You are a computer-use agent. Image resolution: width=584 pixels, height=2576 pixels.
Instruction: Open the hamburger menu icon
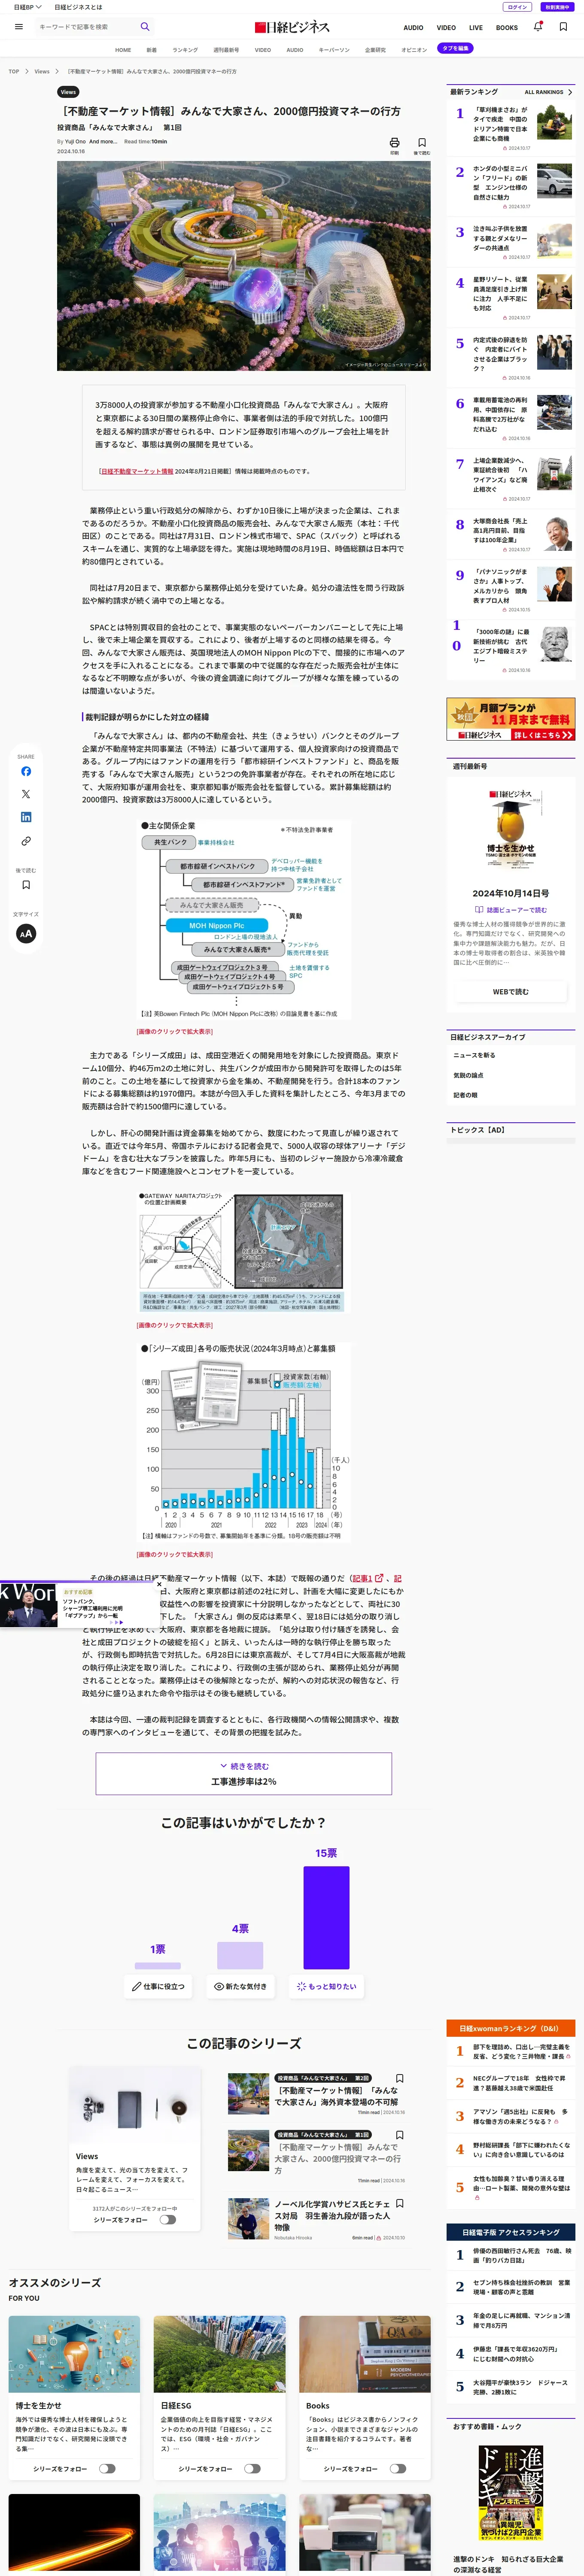18,27
